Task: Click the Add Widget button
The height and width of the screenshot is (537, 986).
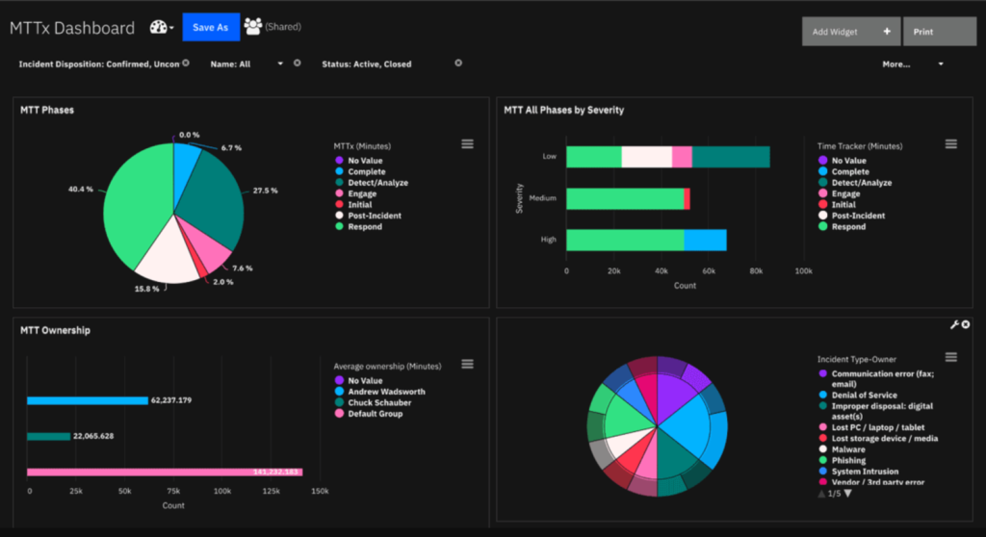Action: point(851,32)
